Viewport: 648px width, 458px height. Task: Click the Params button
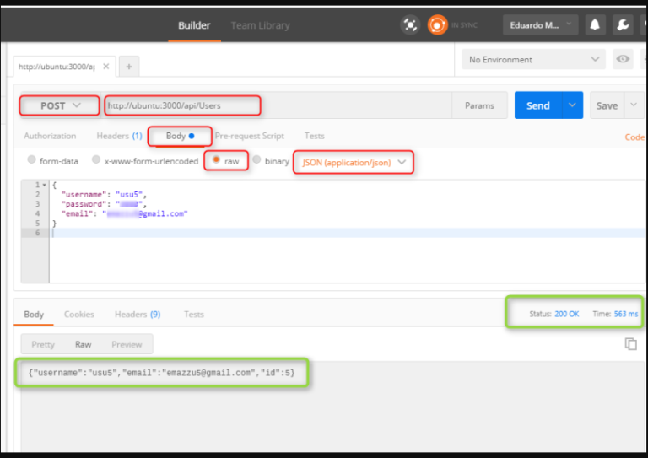(479, 105)
